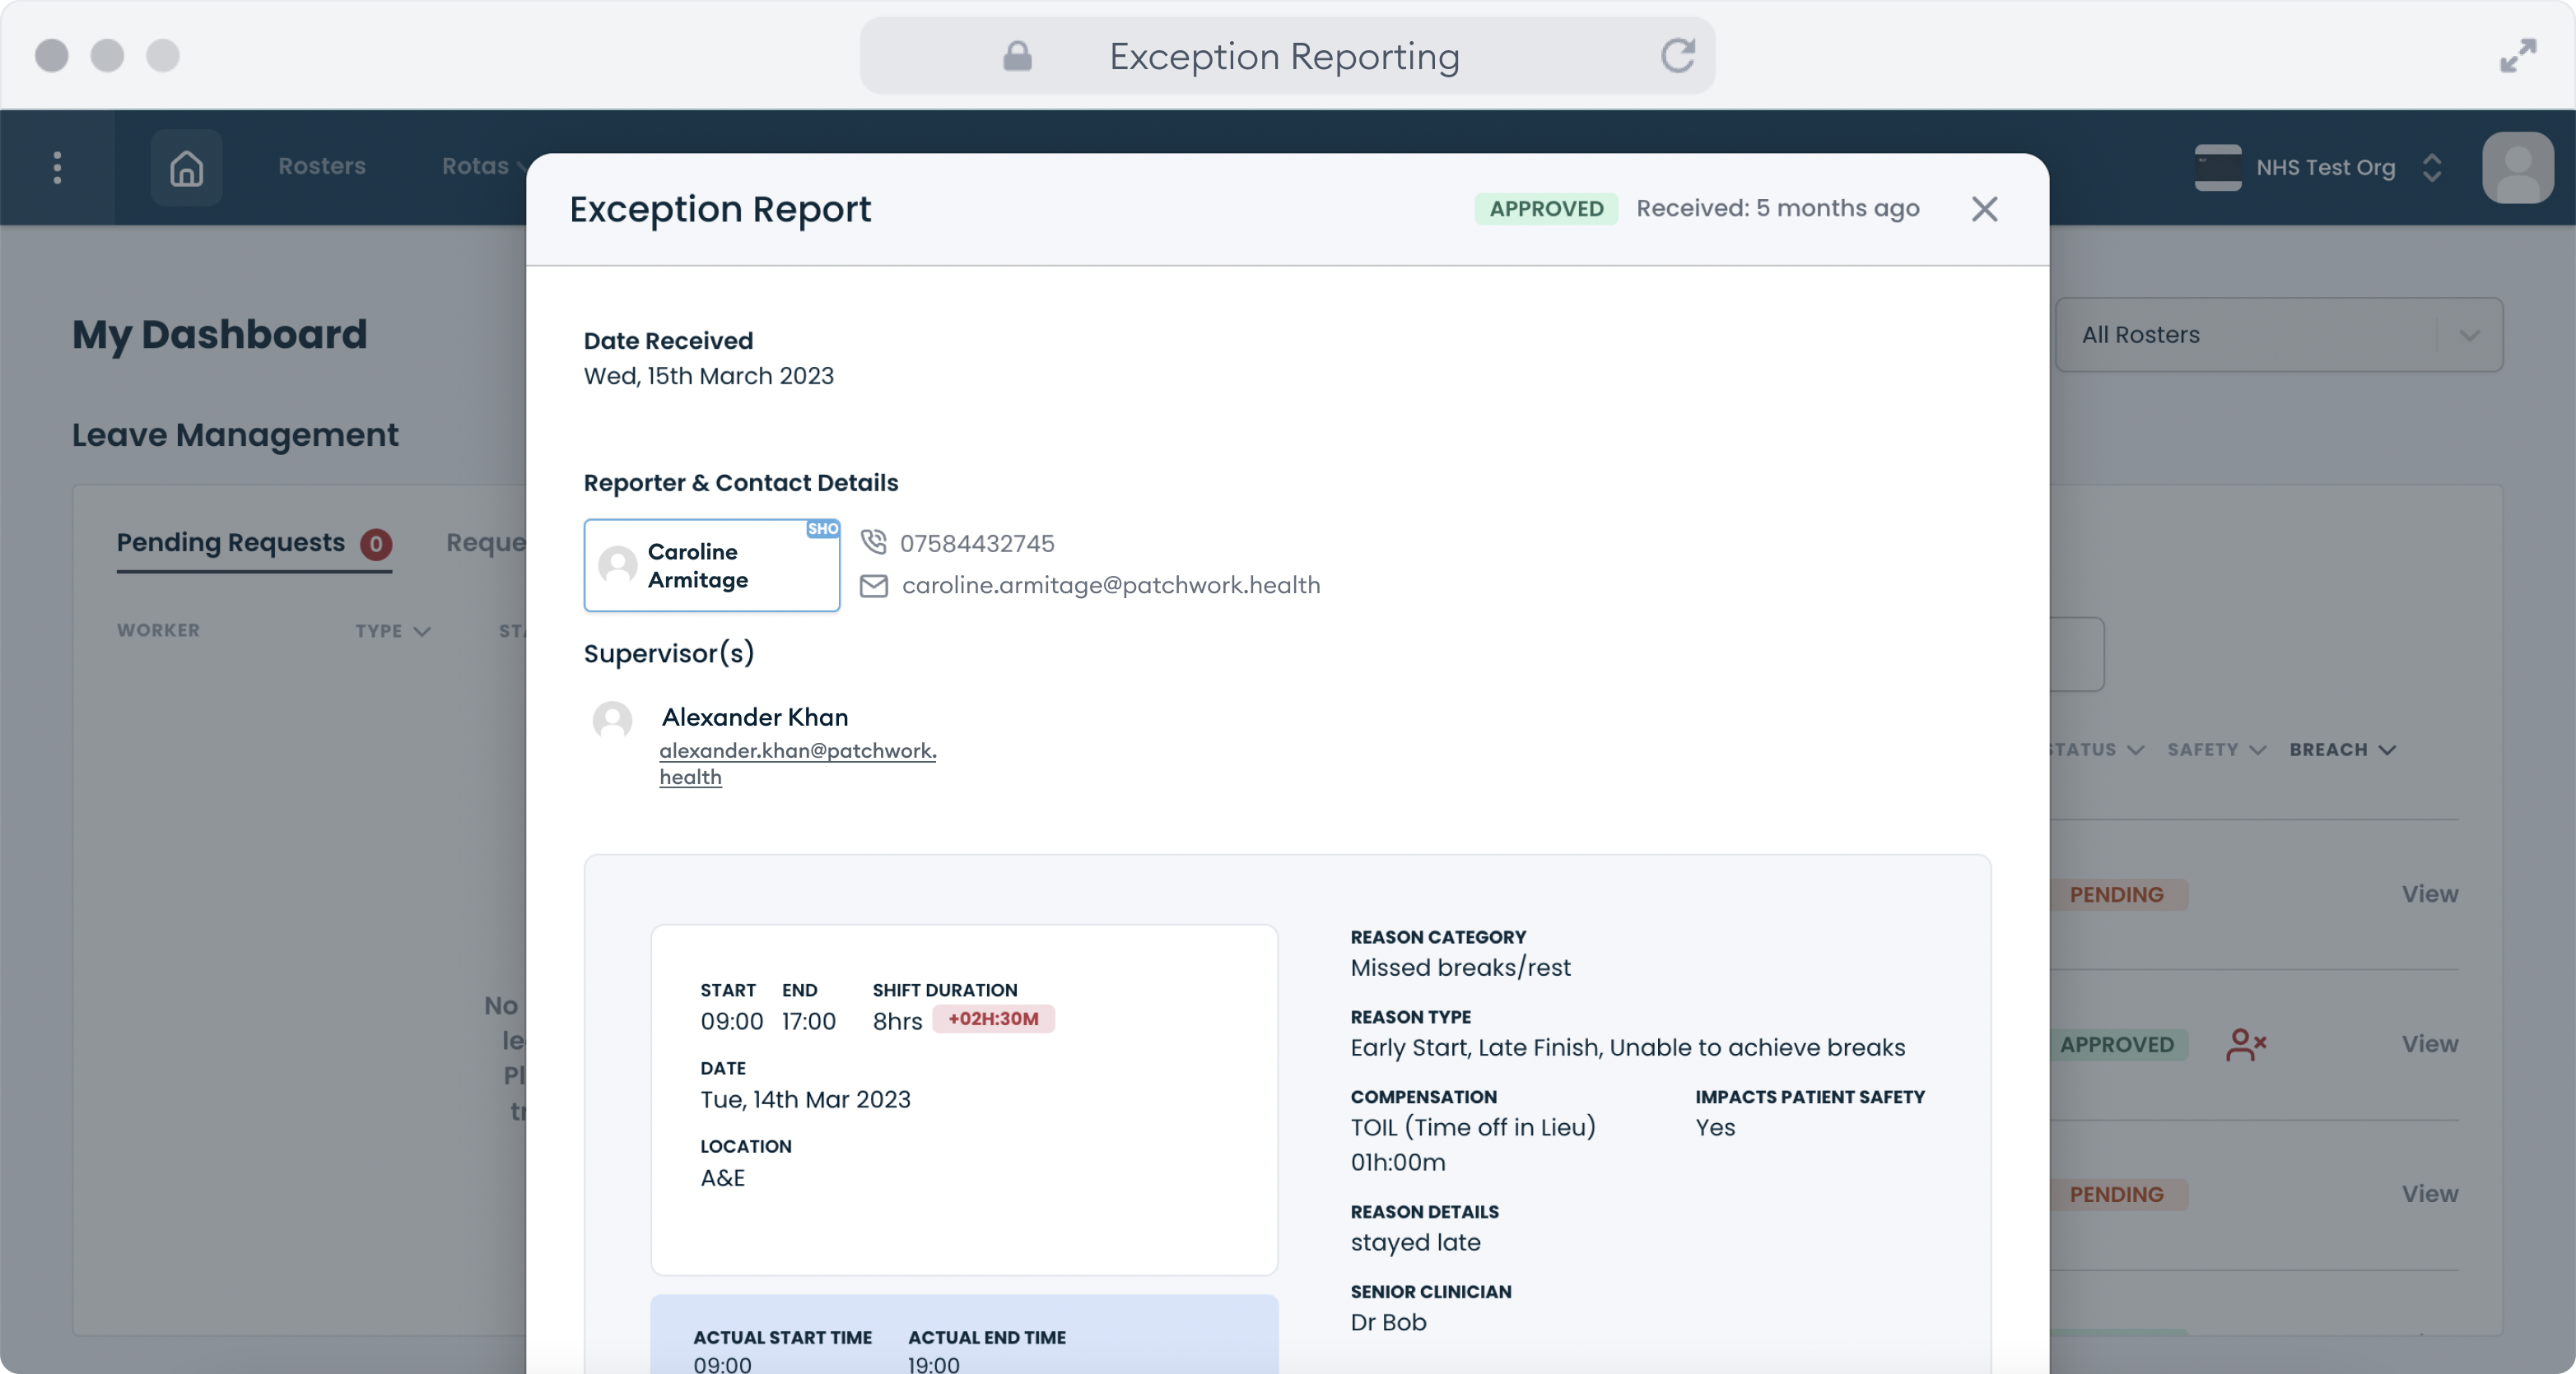Open the STATUS column filter

(2095, 750)
